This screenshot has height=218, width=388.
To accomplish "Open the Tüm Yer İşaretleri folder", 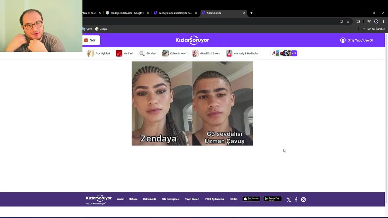I will click(x=373, y=29).
